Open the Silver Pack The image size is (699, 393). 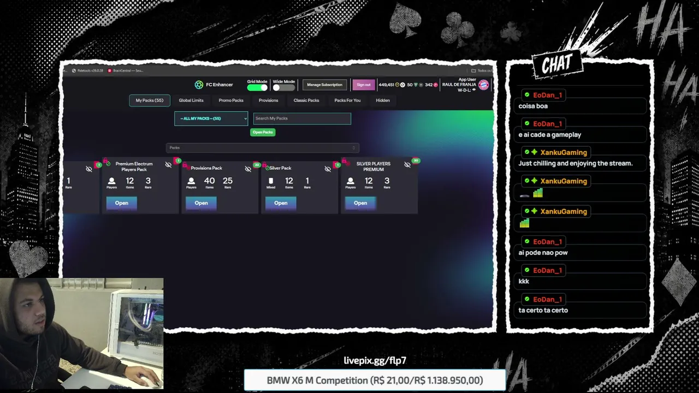pos(281,203)
